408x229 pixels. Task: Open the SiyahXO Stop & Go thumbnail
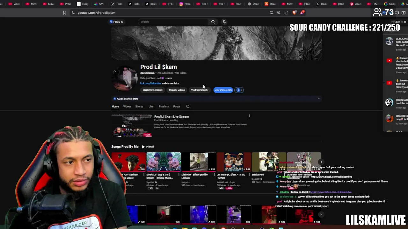point(164,162)
